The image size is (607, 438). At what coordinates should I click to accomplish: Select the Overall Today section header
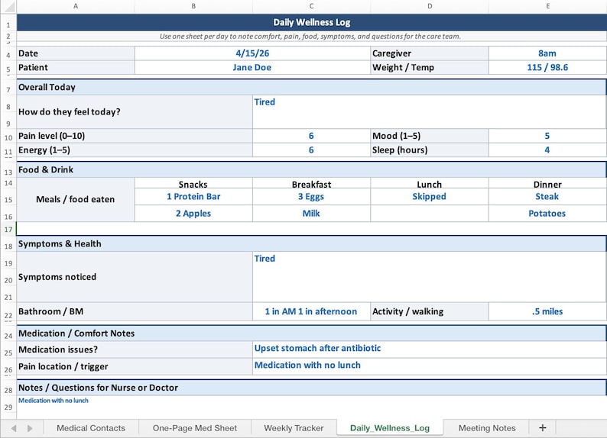tap(312, 87)
